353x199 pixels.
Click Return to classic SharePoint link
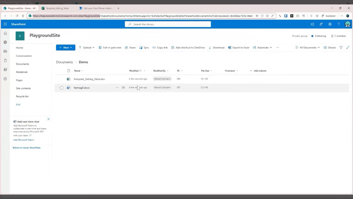26,148
